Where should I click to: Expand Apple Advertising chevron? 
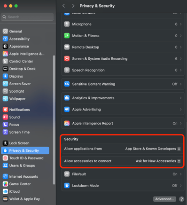[x=180, y=110]
